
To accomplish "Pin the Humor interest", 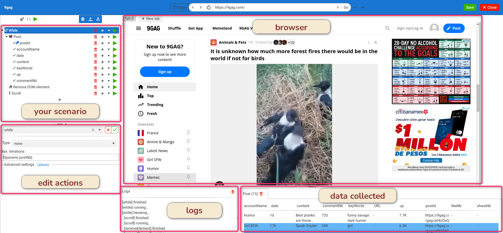I will [188, 168].
